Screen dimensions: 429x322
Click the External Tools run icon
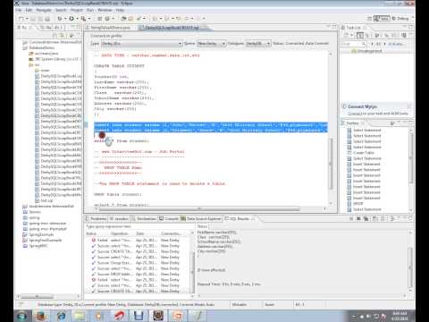click(83, 19)
